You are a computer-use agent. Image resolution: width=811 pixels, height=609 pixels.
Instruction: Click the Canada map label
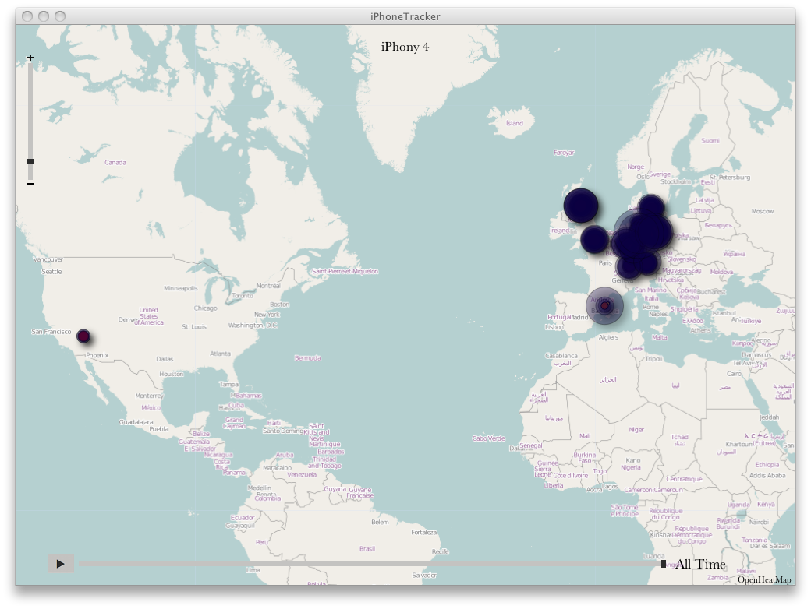(x=115, y=163)
